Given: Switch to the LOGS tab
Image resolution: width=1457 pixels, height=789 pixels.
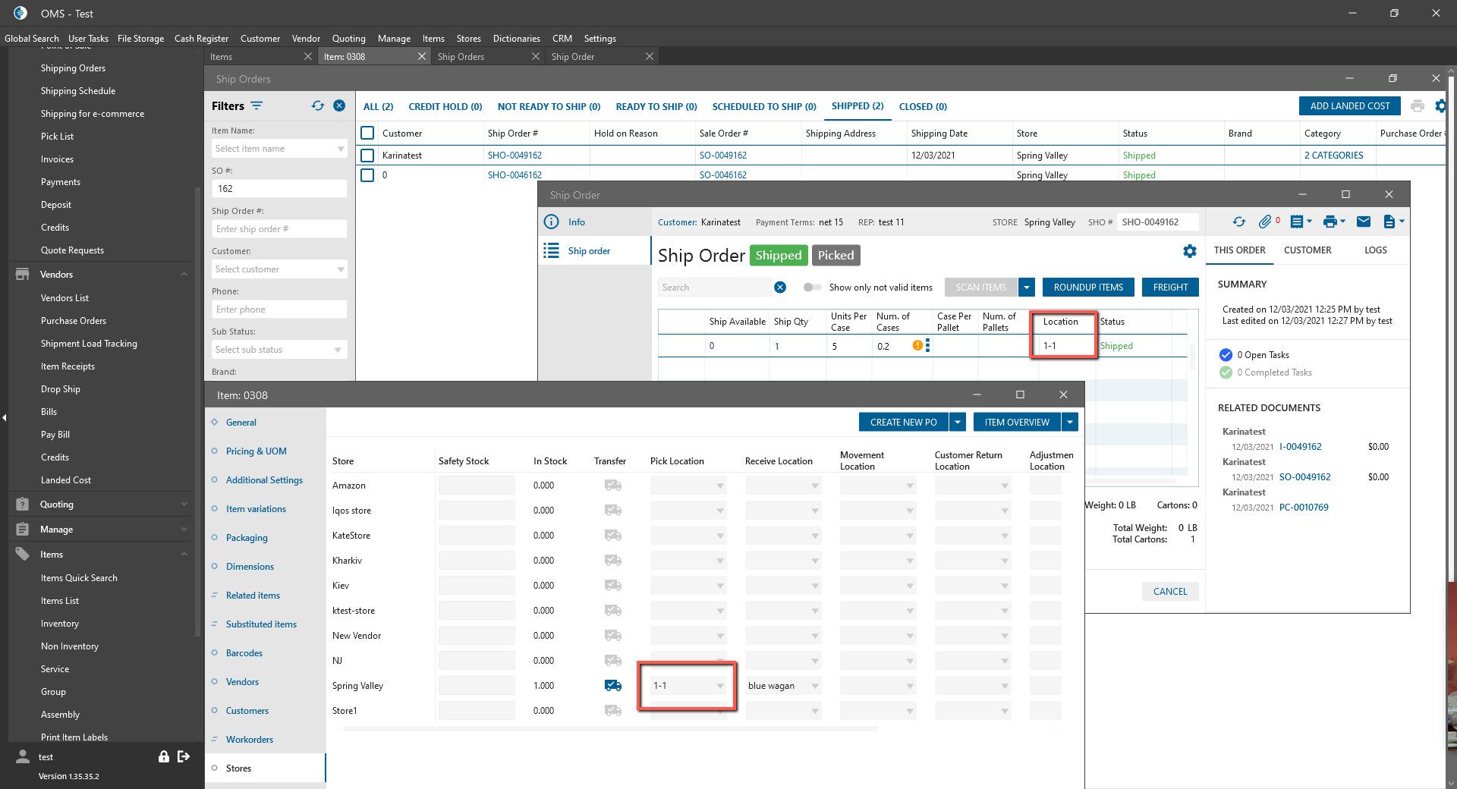Looking at the screenshot, I should (x=1375, y=250).
